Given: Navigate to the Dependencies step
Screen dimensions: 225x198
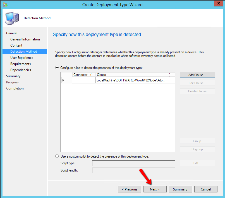Looking at the screenshot, I should pos(21,70).
